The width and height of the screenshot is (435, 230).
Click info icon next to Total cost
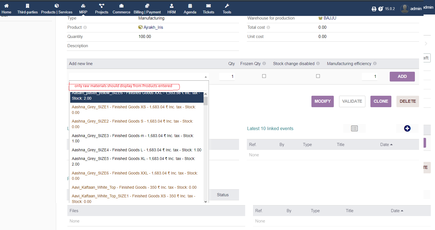pos(268,27)
